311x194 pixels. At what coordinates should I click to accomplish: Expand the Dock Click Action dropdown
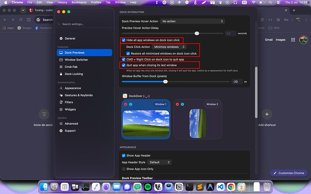tap(169, 47)
